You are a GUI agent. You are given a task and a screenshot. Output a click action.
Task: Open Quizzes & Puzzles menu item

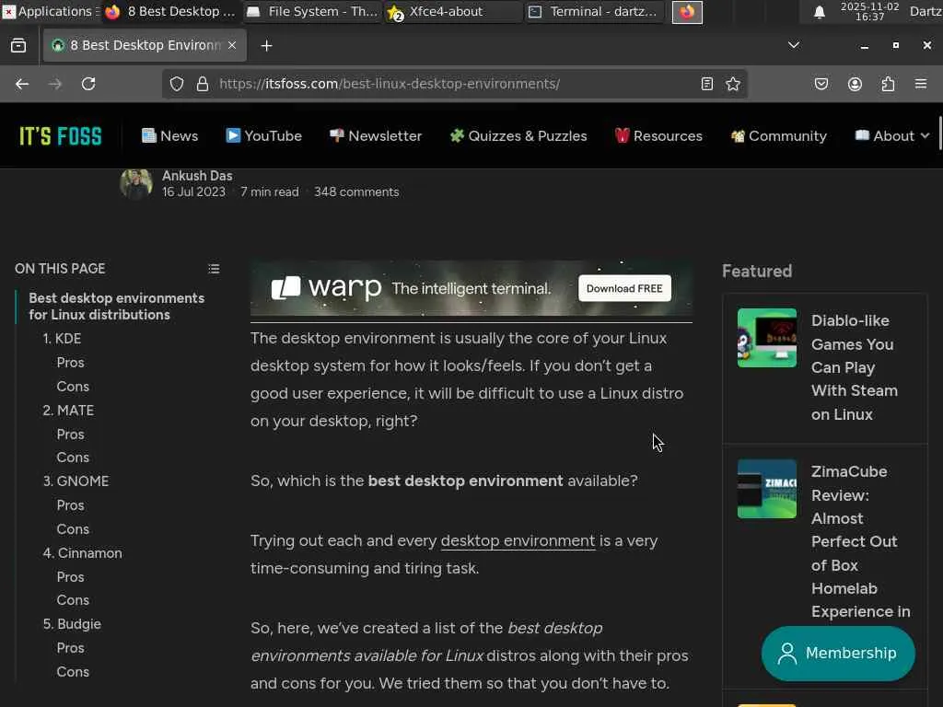pos(518,136)
